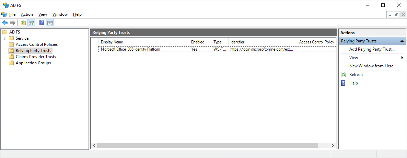Click horizontal scrollbar right arrow
Image resolution: width=407 pixels, height=158 pixels.
coord(333,146)
